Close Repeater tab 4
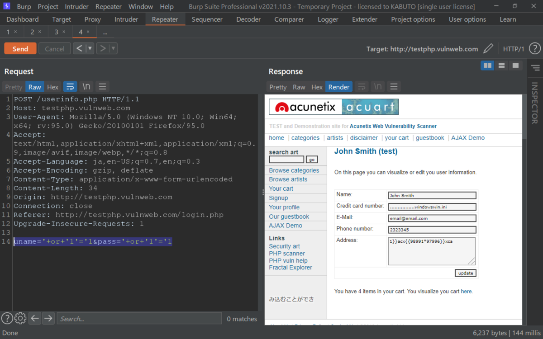The image size is (543, 339). [x=88, y=32]
